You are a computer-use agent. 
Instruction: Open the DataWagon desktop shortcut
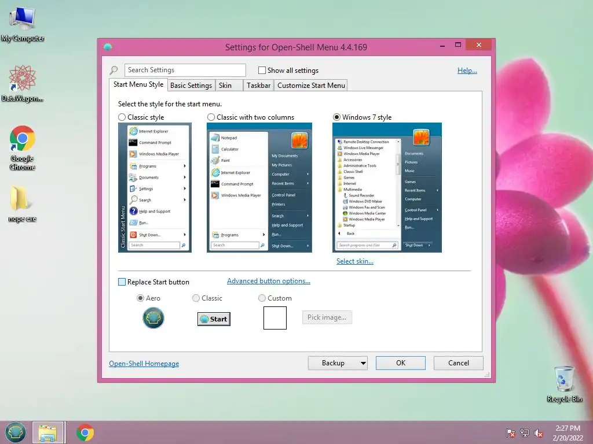tap(23, 83)
